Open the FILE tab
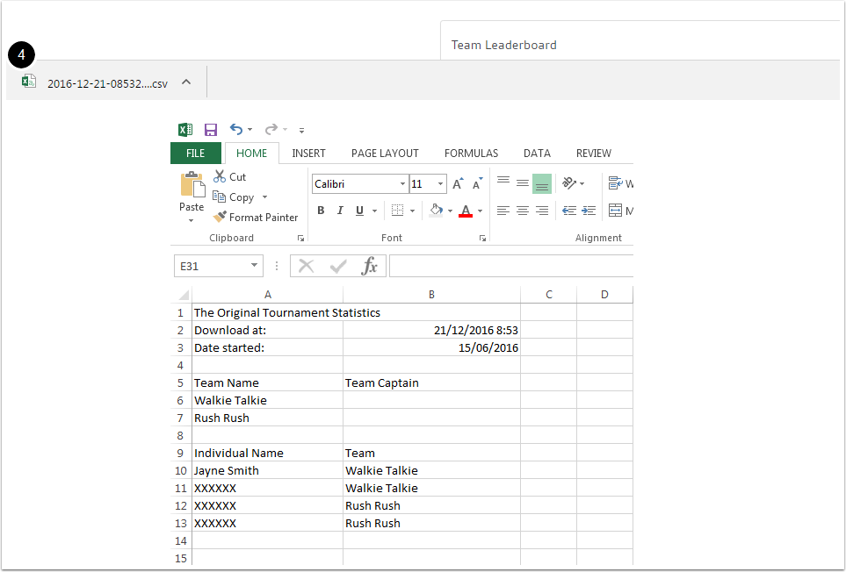Viewport: 846px width, 572px height. pos(195,153)
